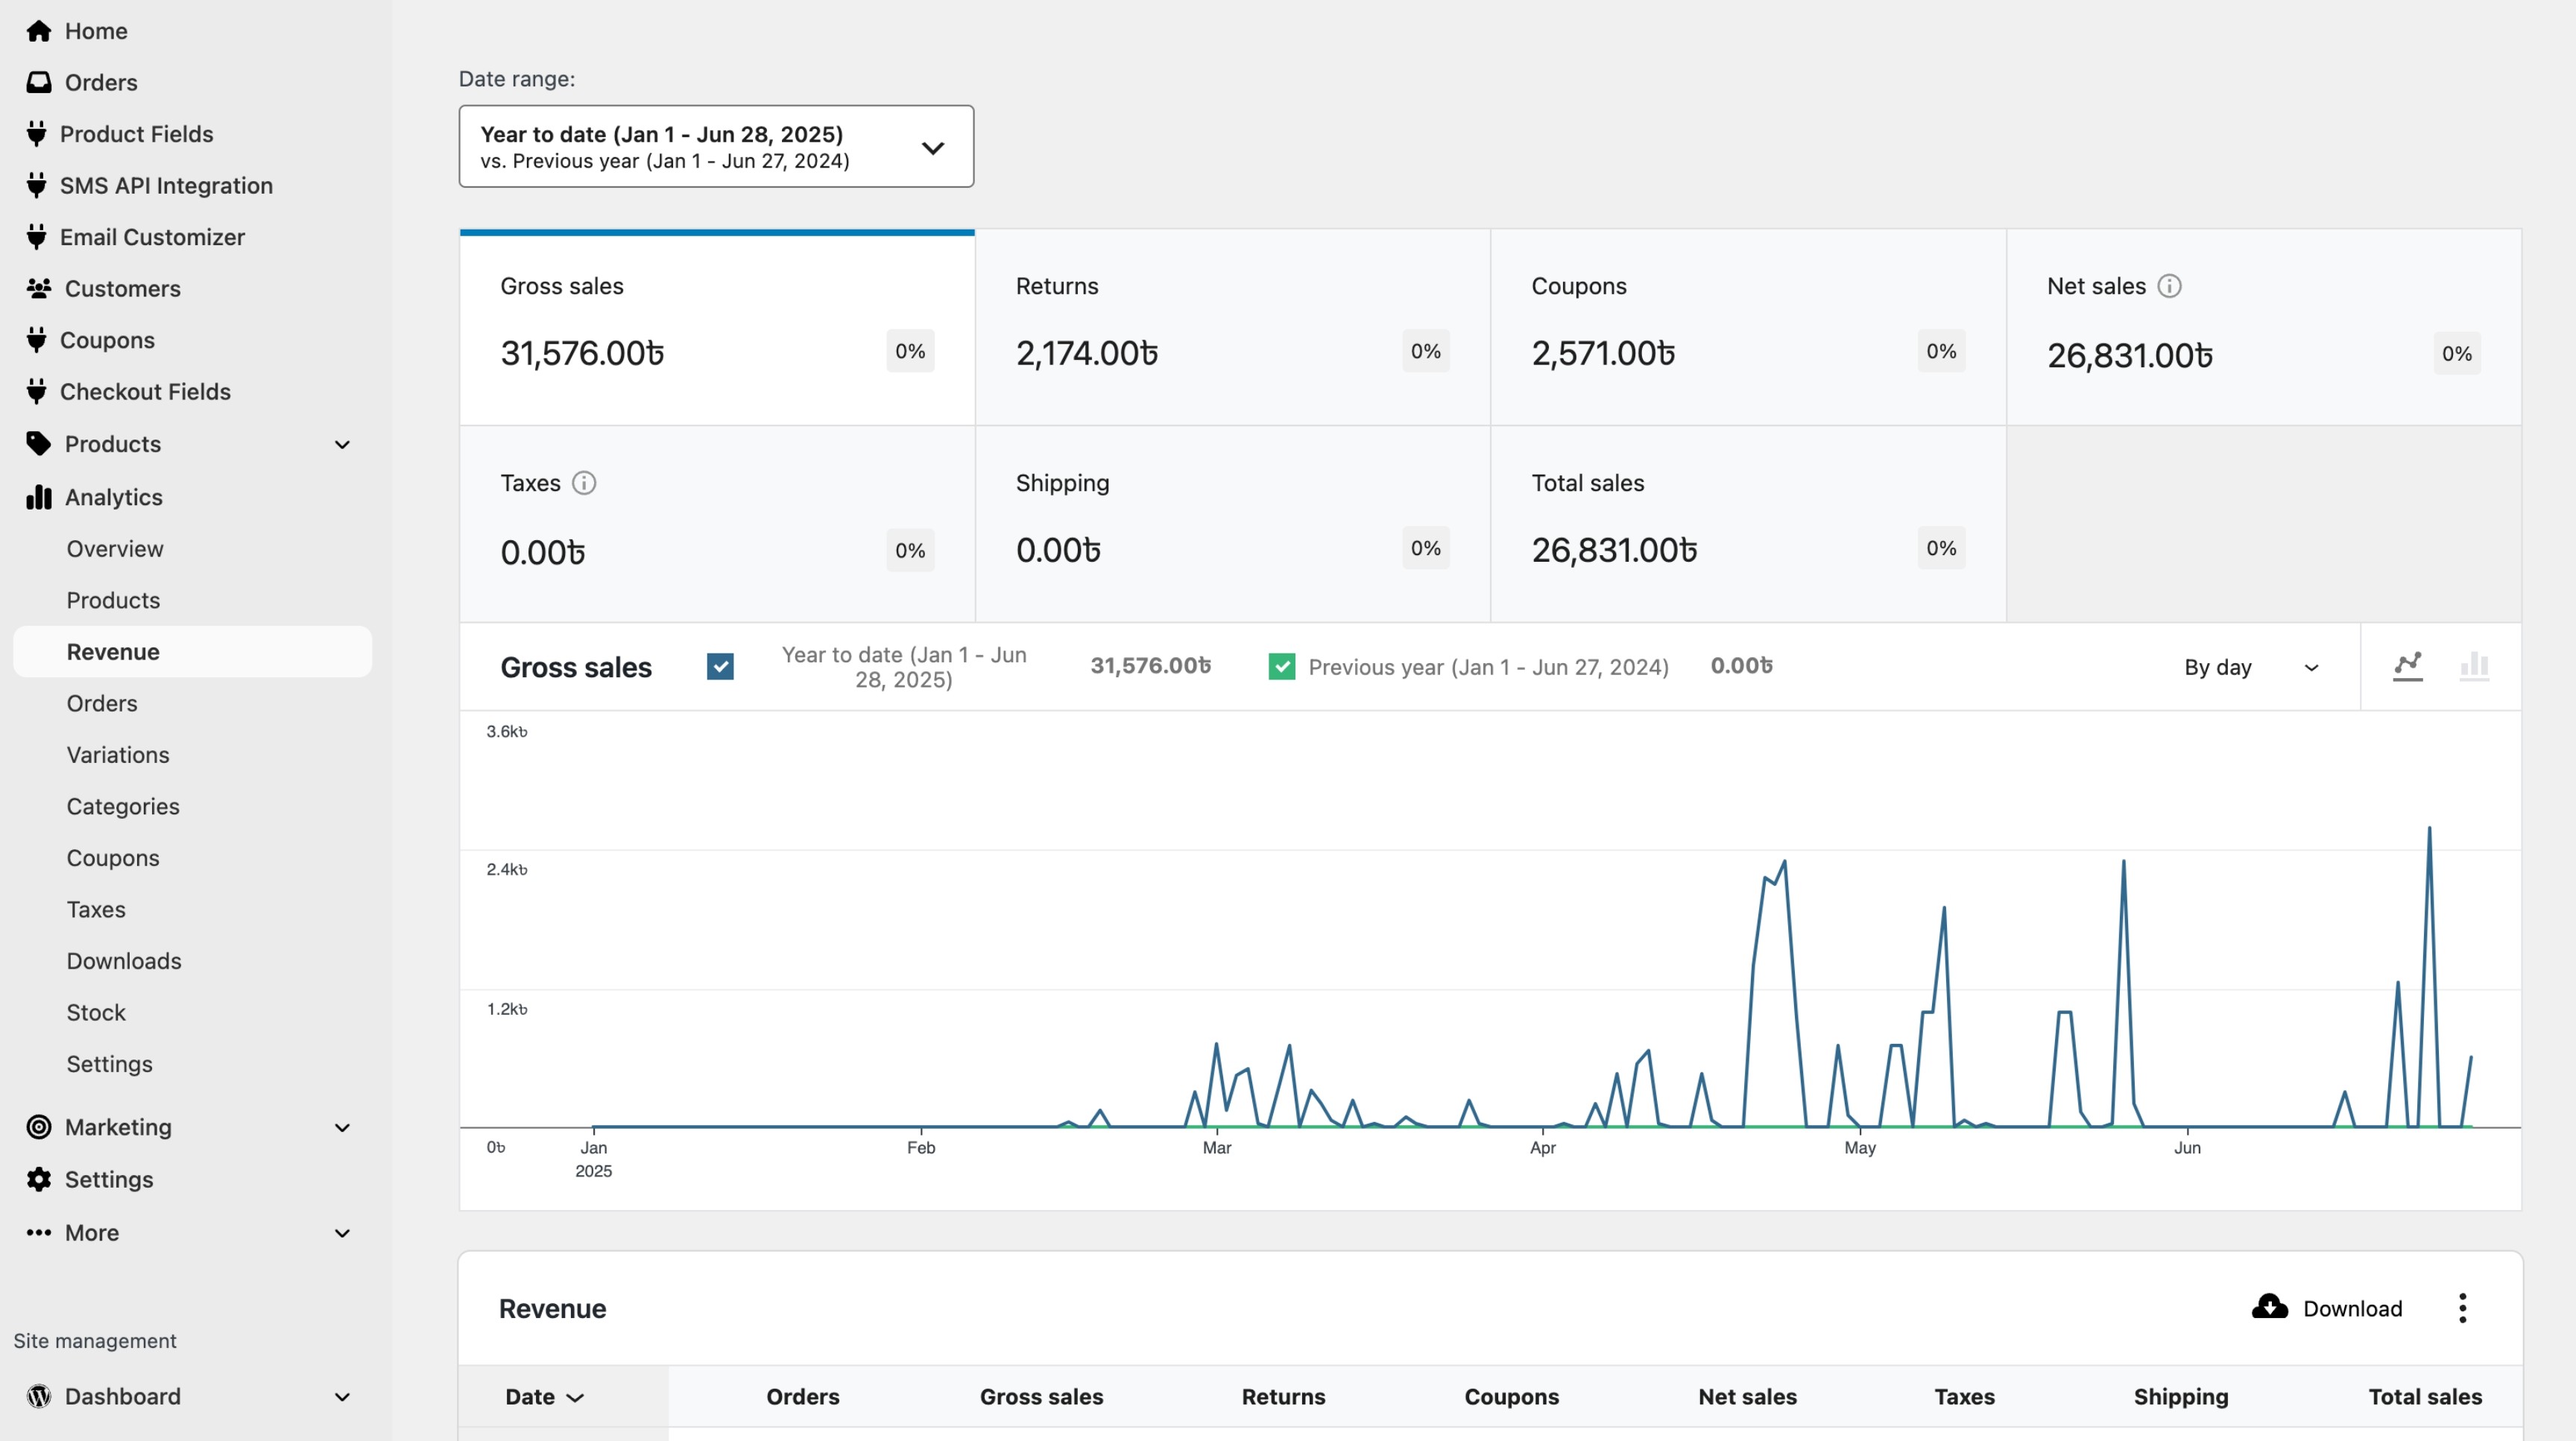Click the Home icon in sidebar
The width and height of the screenshot is (2576, 1441).
[x=39, y=31]
